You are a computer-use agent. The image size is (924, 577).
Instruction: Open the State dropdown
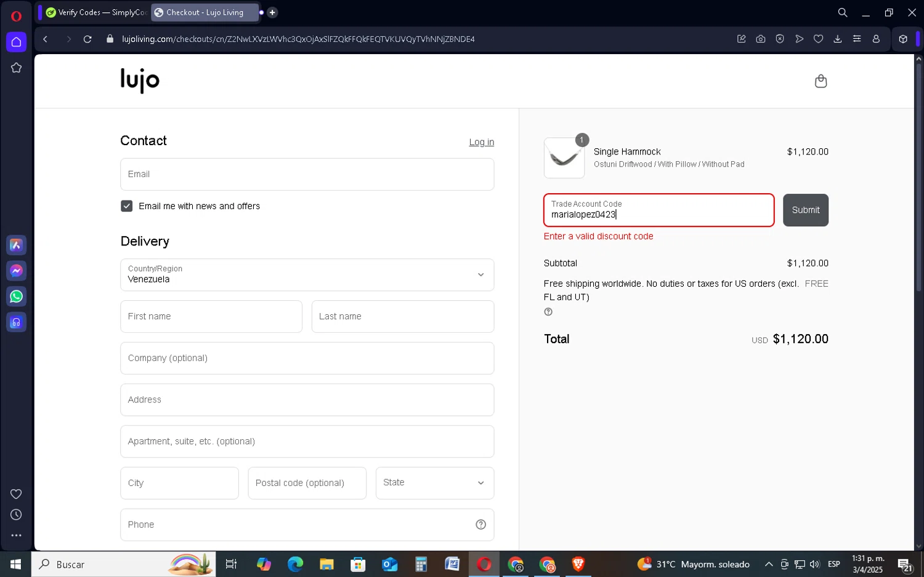[x=435, y=483]
